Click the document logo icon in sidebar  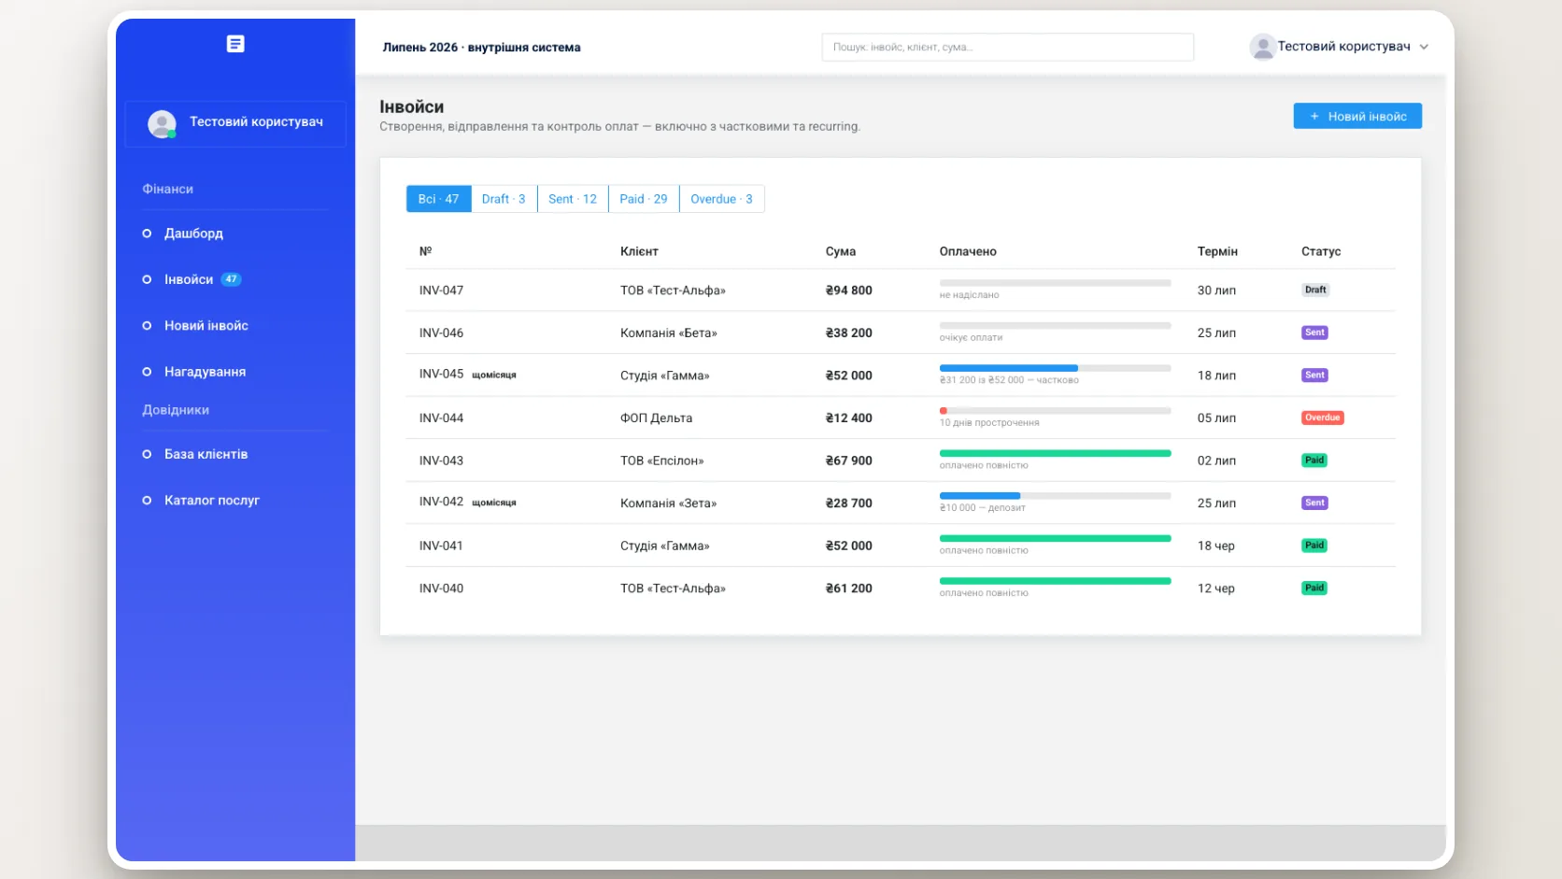(235, 44)
